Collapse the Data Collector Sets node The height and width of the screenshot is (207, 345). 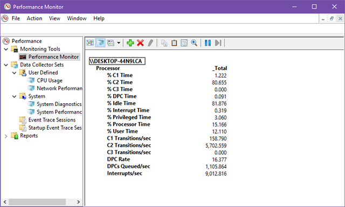tap(6, 65)
